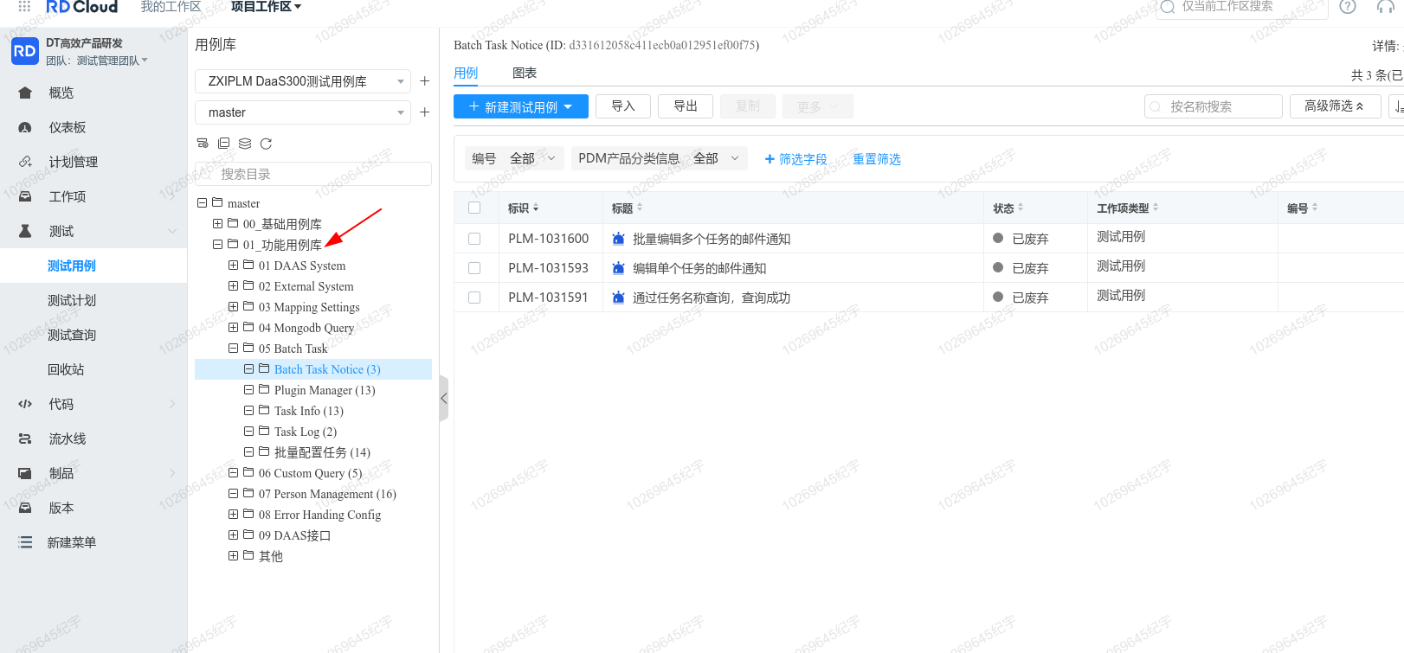Click the 概览 home icon in sidebar
The width and height of the screenshot is (1404, 653).
(x=25, y=93)
